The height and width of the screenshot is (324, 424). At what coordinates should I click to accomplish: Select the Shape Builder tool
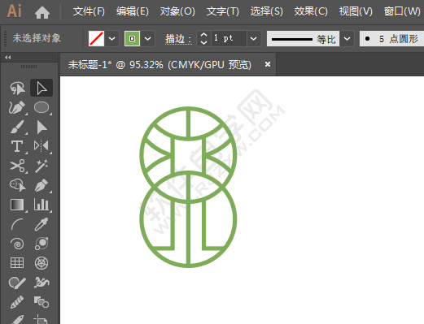(x=17, y=185)
